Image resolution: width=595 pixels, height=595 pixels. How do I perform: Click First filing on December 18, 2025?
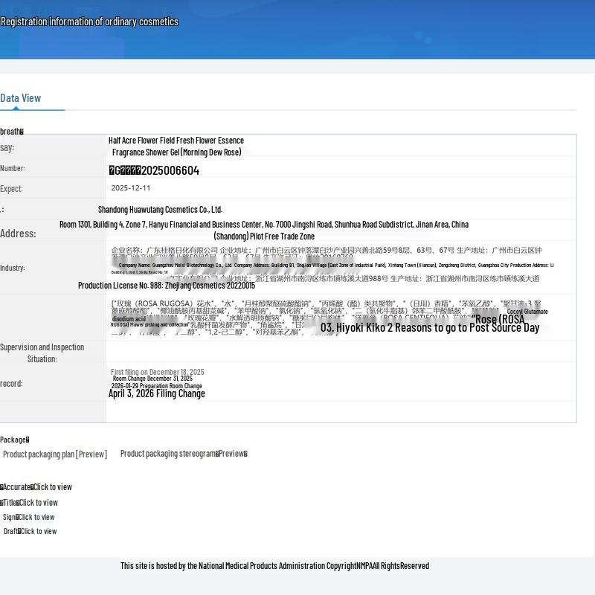[158, 372]
